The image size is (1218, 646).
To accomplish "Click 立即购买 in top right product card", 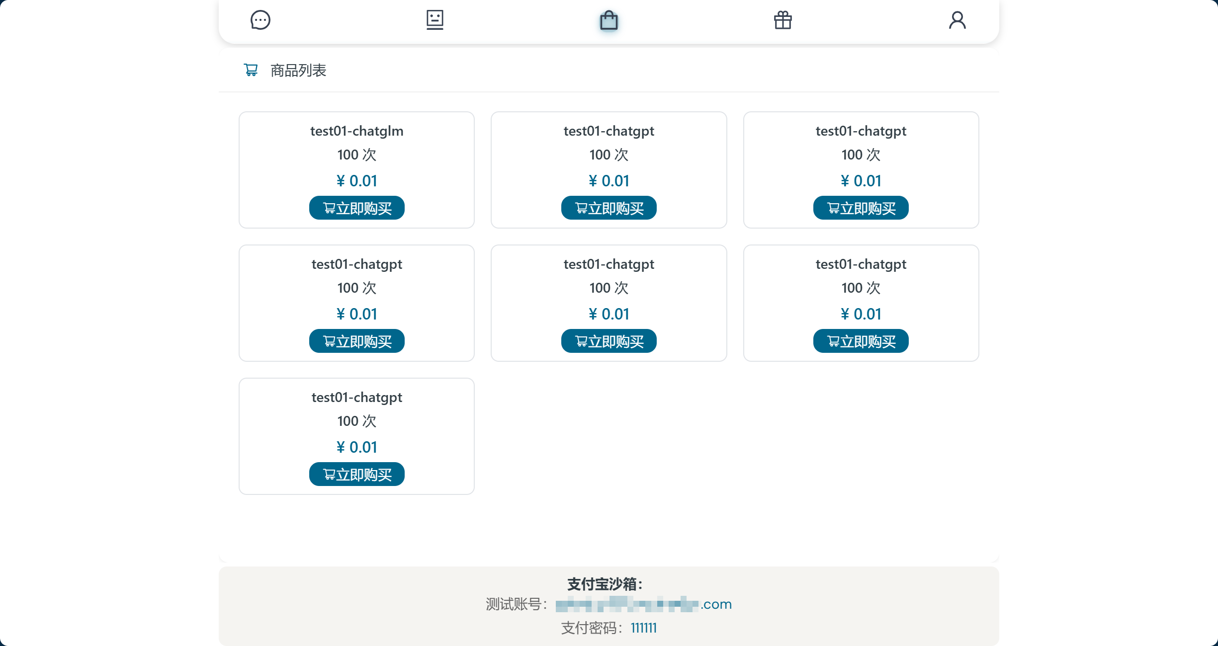I will pos(861,208).
